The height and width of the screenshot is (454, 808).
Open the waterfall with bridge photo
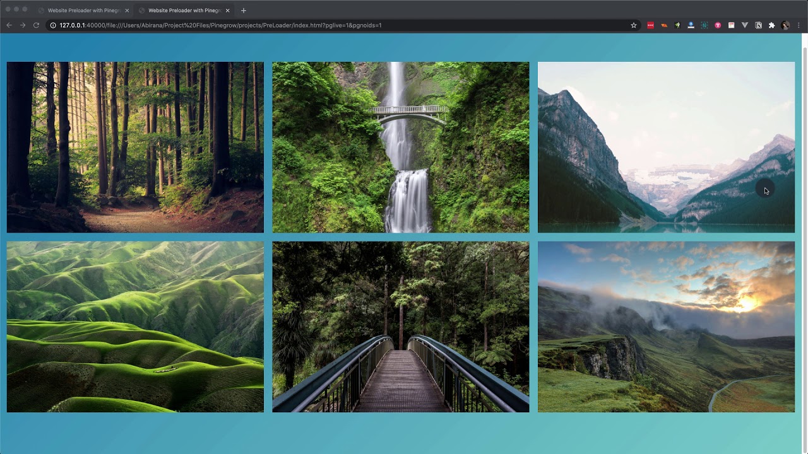tap(401, 147)
